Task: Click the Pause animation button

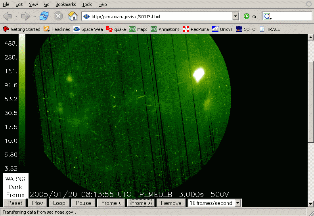Action: (x=83, y=203)
